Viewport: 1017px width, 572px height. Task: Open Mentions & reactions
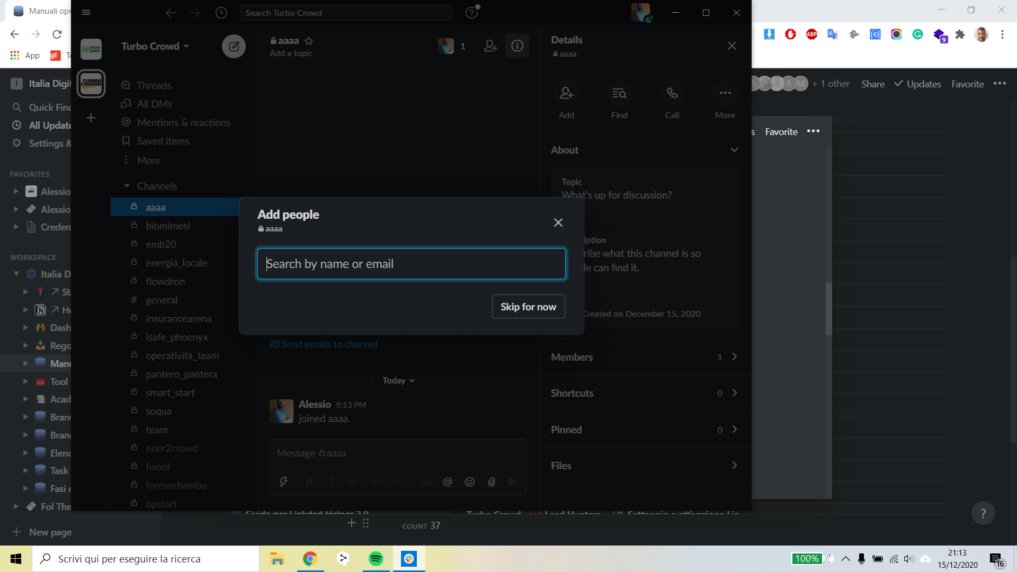point(183,122)
